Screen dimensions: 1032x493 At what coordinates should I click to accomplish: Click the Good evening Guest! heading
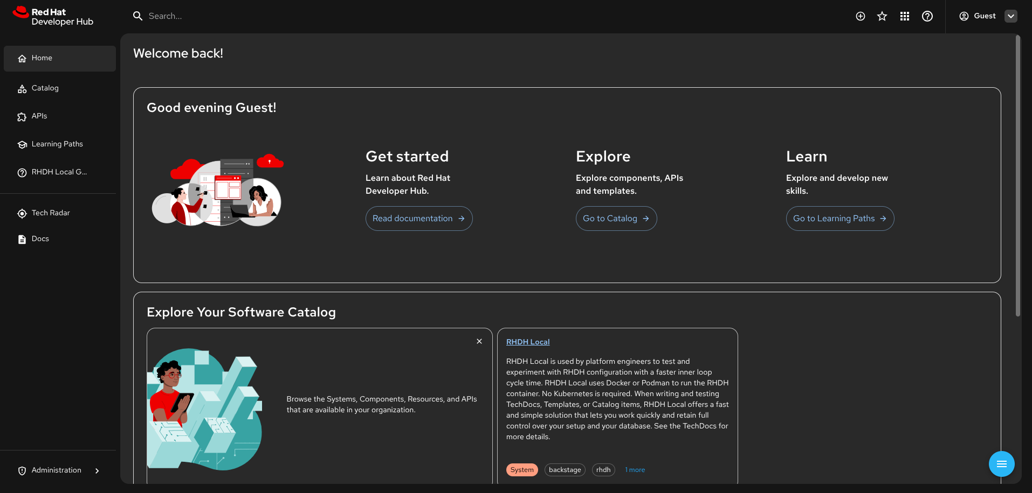pyautogui.click(x=211, y=108)
